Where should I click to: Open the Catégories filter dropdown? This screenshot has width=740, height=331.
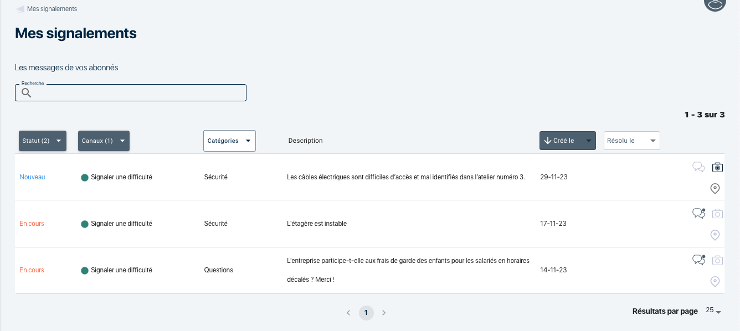pos(229,141)
